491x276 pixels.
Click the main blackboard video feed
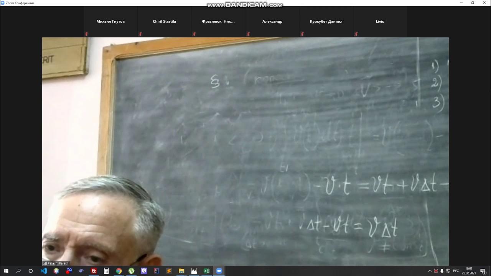coord(245,151)
